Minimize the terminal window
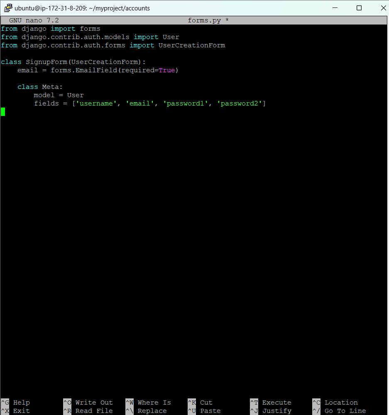Image resolution: width=389 pixels, height=415 pixels. pyautogui.click(x=335, y=8)
